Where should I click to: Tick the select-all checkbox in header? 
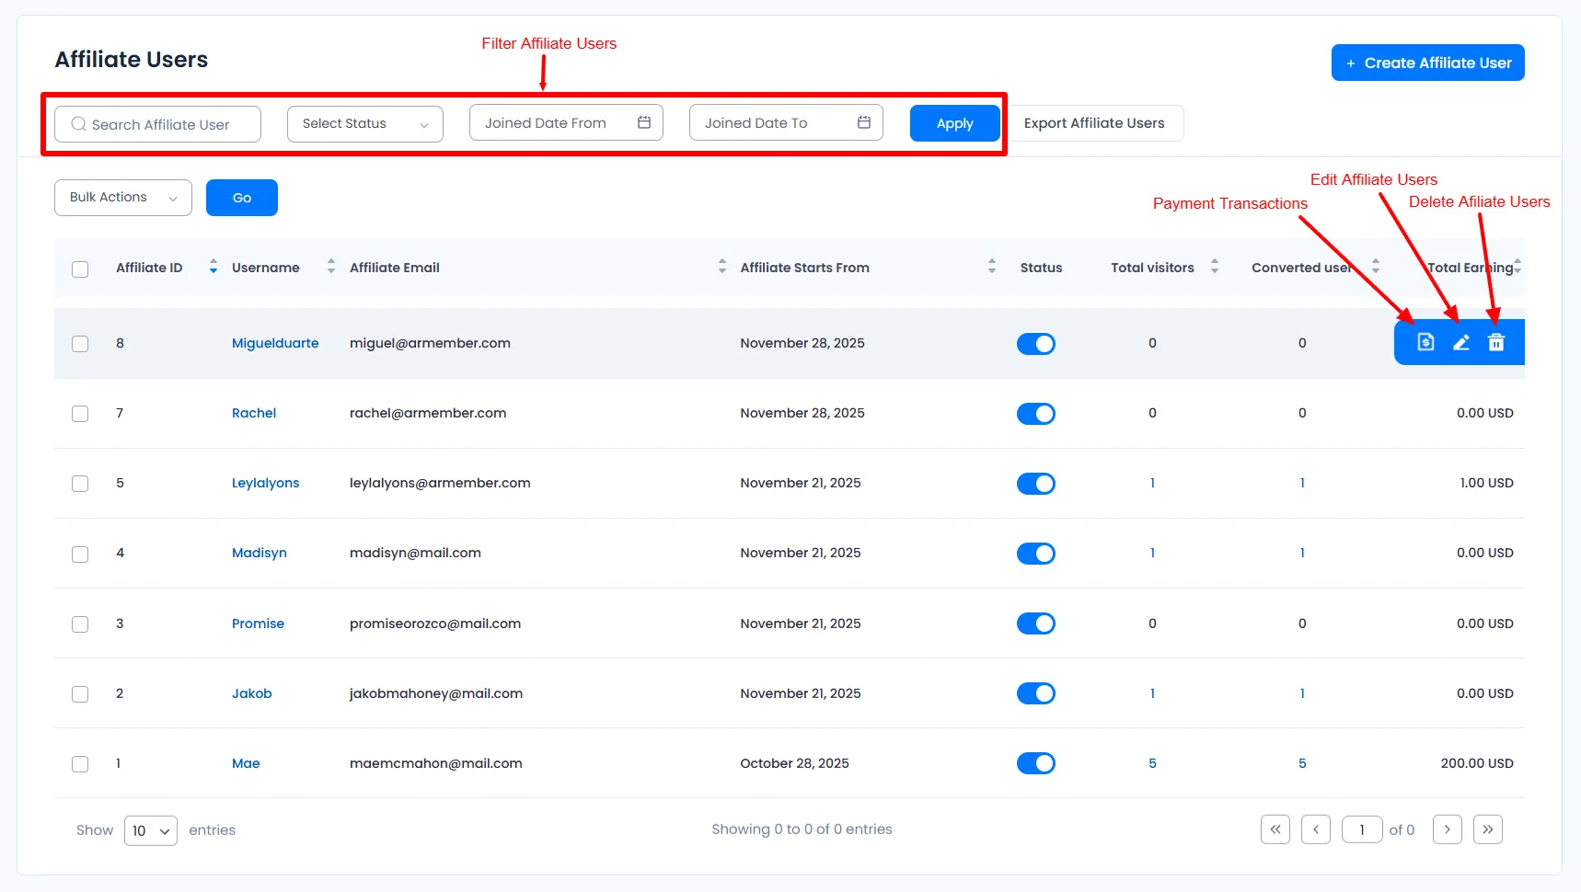80,269
